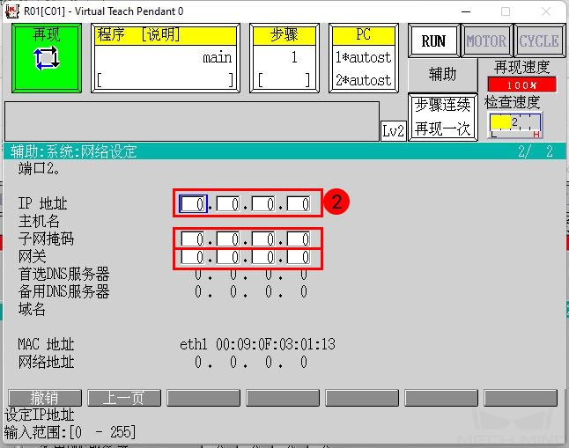Select second octet of 子网掩码
Screen dimensions: 569x448
coord(228,239)
